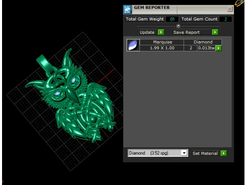Click the Set Material green arrow

[223, 153]
